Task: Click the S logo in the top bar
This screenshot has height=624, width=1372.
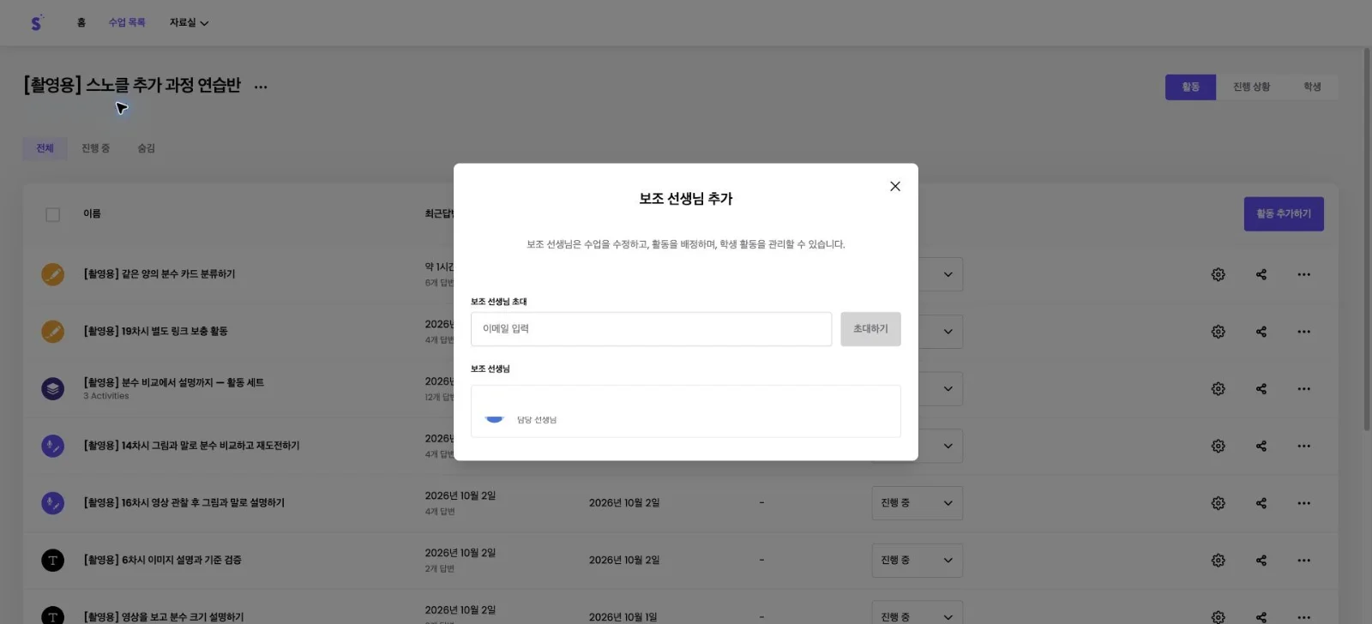Action: pyautogui.click(x=36, y=23)
